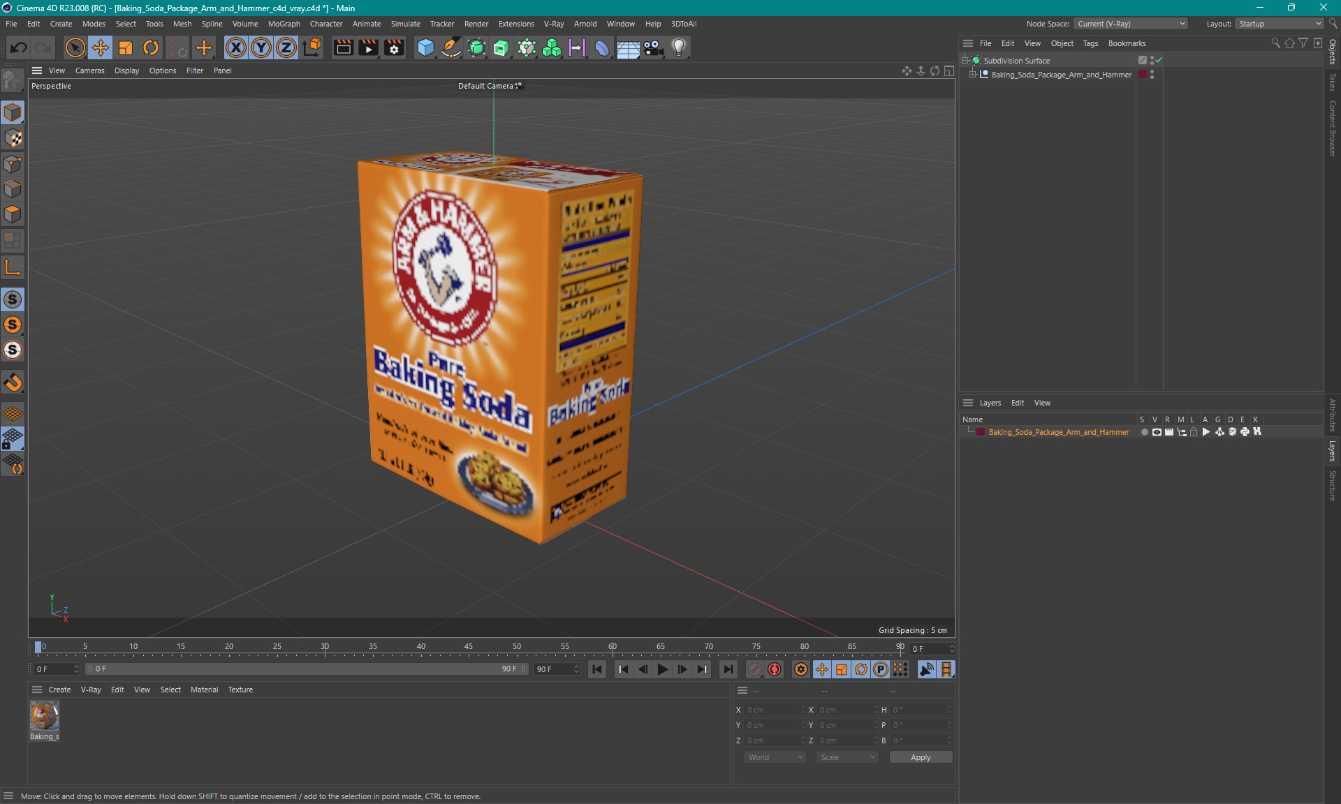The width and height of the screenshot is (1341, 804).
Task: Toggle Z axis lock
Action: pos(286,47)
